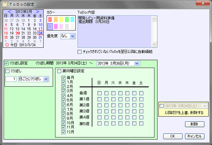Select the magenta color swatch
This screenshot has height=145, width=212.
click(56, 26)
